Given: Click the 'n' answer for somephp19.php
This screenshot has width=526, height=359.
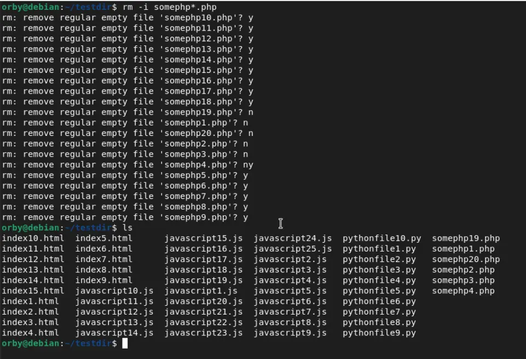Looking at the screenshot, I should click(251, 112).
